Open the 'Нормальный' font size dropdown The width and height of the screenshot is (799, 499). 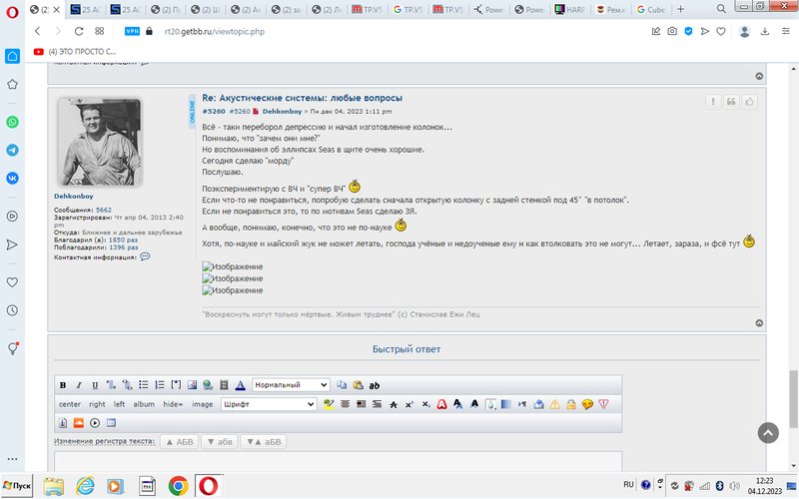[x=291, y=385]
